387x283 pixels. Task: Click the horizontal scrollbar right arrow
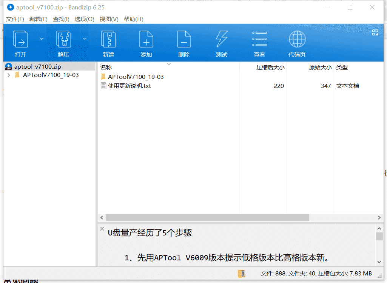(x=379, y=217)
